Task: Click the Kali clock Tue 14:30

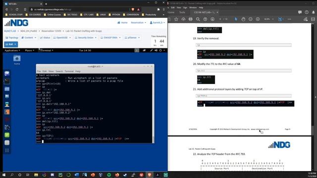Action: click(x=85, y=50)
